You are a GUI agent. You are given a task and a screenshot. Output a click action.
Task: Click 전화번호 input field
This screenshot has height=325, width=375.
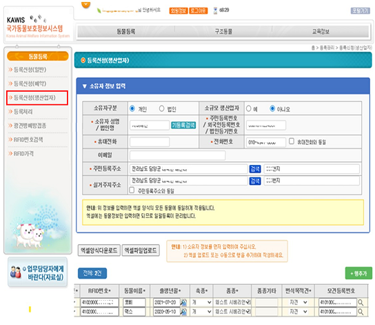coord(266,142)
